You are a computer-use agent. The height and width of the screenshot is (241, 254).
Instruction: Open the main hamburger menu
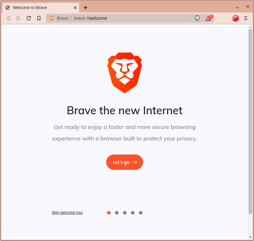(x=246, y=18)
